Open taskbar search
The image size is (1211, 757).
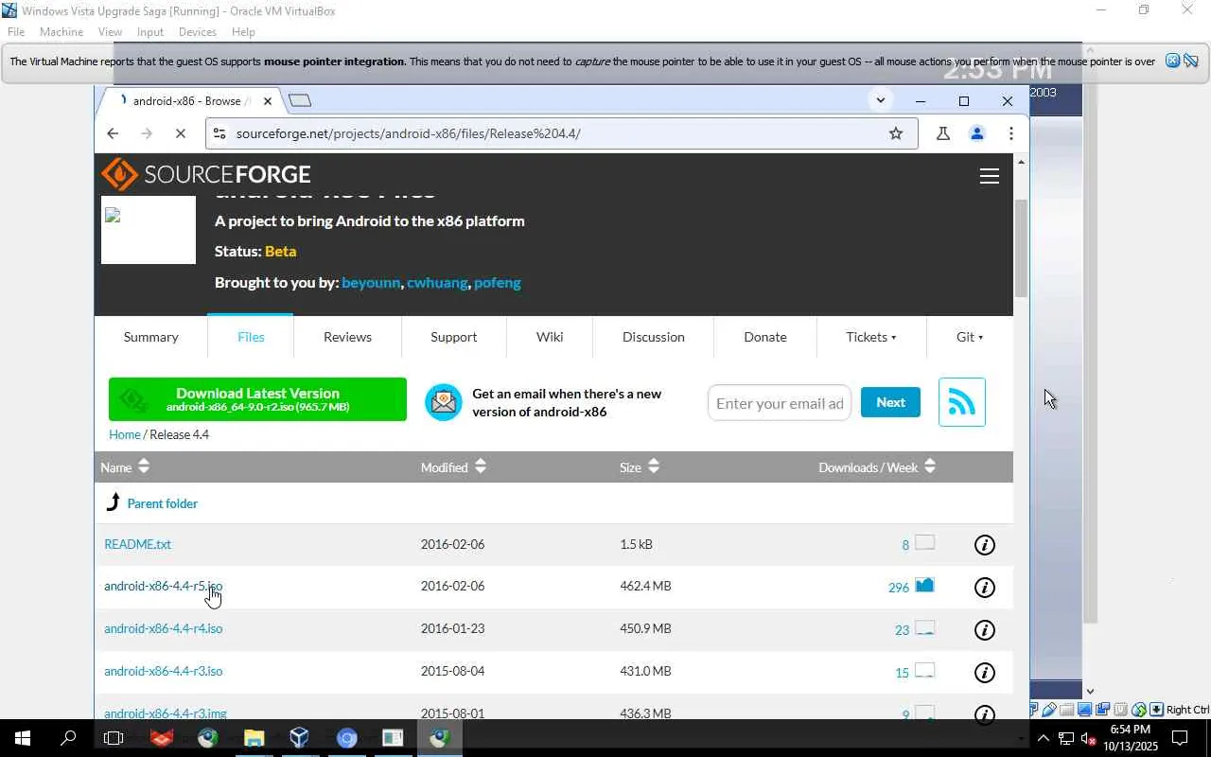[68, 738]
